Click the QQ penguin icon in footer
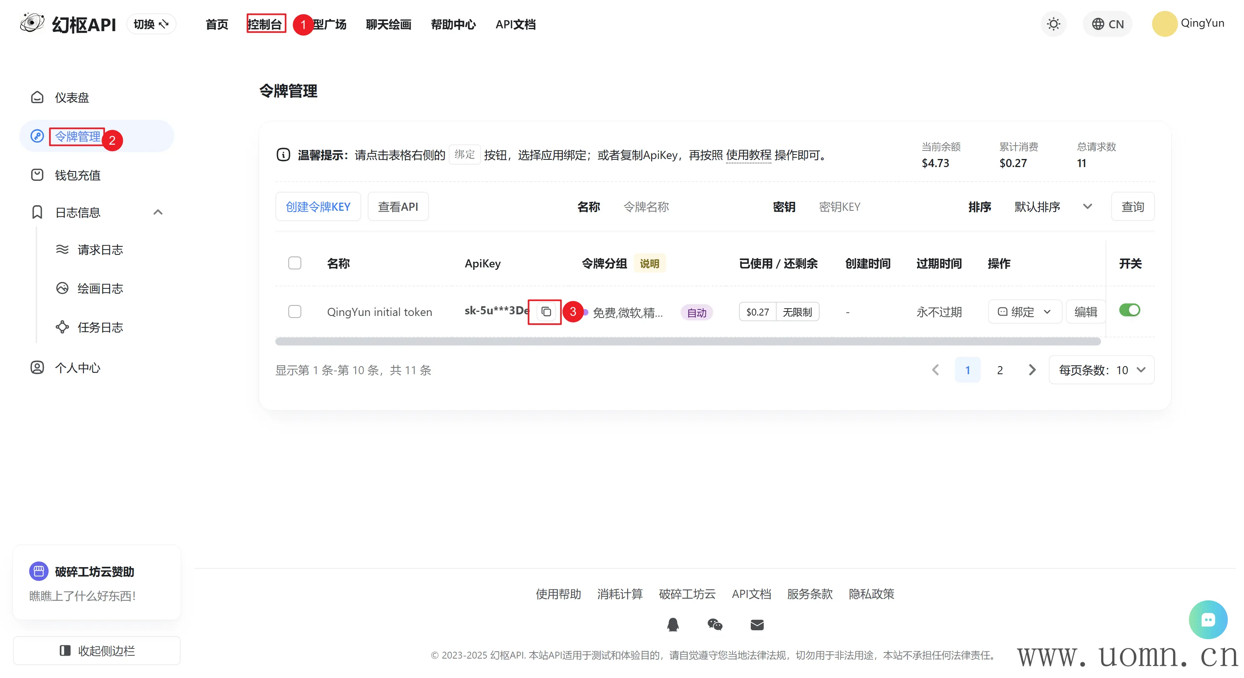 coord(673,625)
